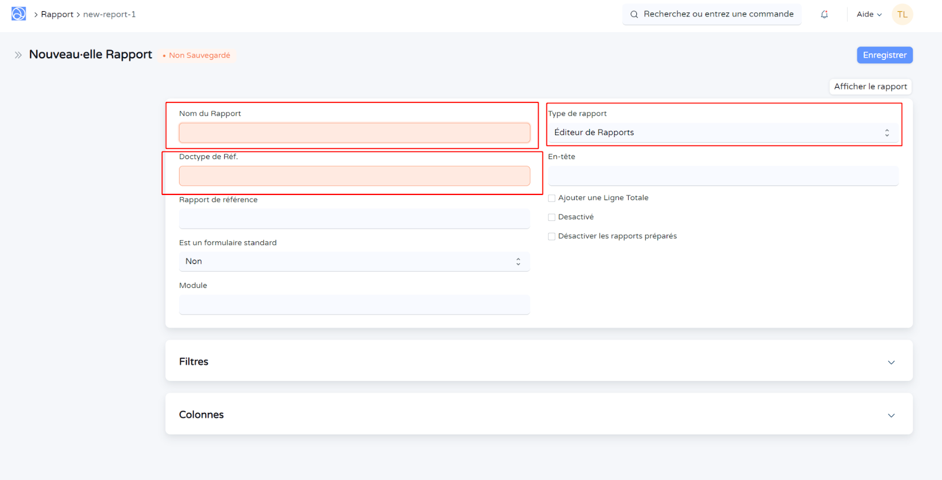
Task: Open the Type de rapport dropdown
Action: tap(722, 133)
